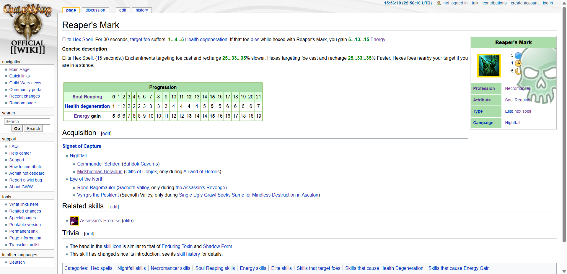Screen dimensions: 567x274
Task: Open Report a wiki bug
Action: [25, 180]
